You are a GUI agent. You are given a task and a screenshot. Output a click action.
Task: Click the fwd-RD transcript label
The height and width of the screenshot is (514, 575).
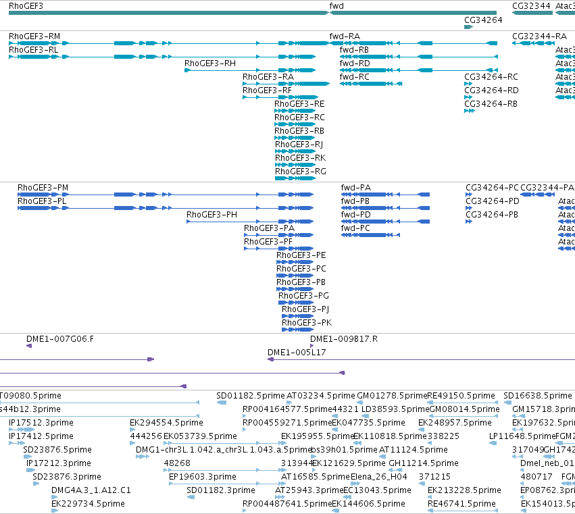[355, 63]
